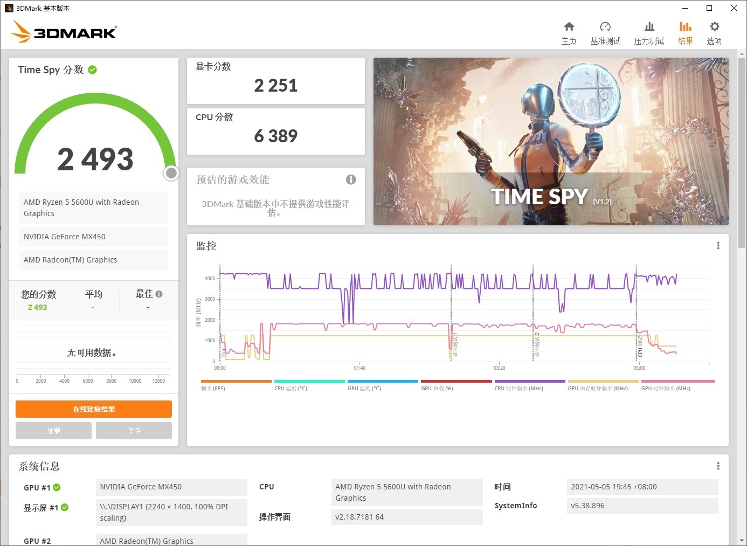Click the 保存 save button
The height and width of the screenshot is (546, 747).
point(134,431)
